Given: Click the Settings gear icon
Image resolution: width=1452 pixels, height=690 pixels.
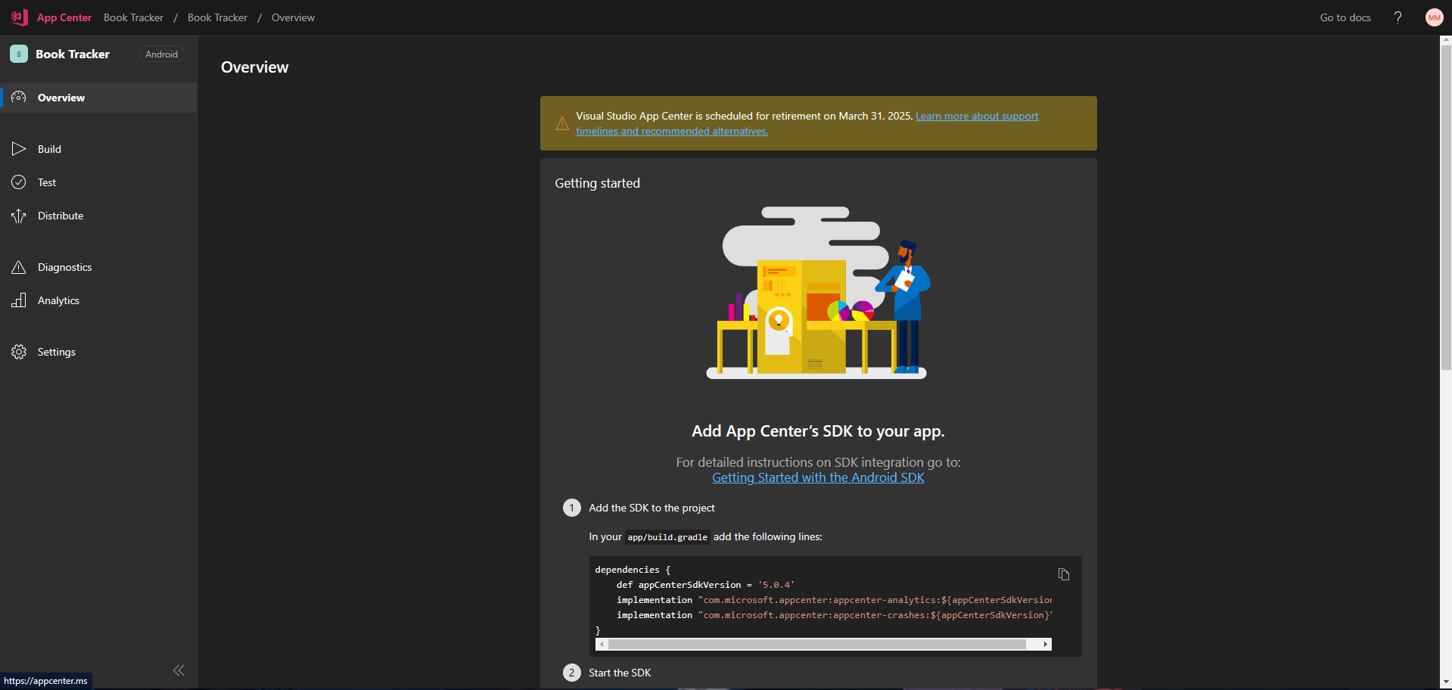Looking at the screenshot, I should [x=19, y=352].
